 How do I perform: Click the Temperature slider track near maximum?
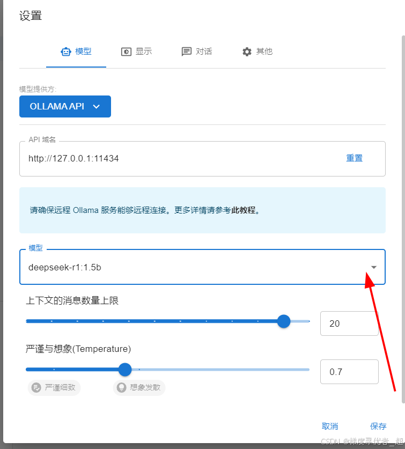point(305,370)
